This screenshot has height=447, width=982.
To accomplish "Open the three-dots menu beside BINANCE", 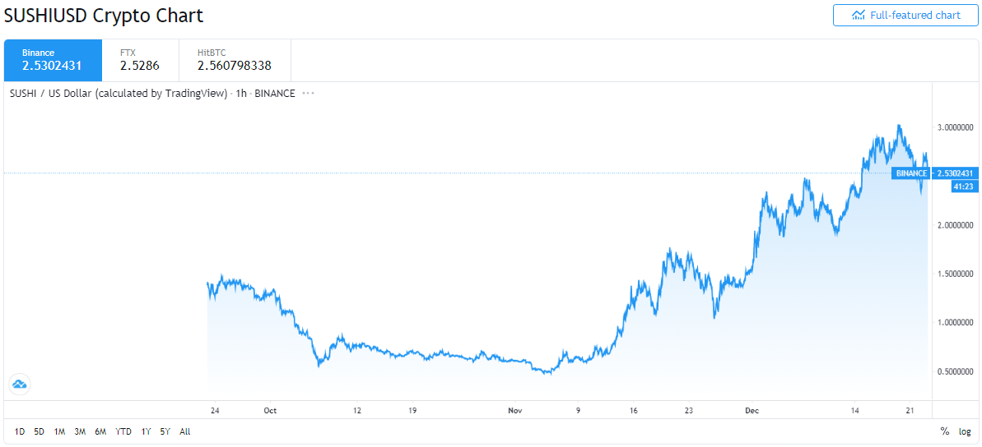I will tap(308, 94).
